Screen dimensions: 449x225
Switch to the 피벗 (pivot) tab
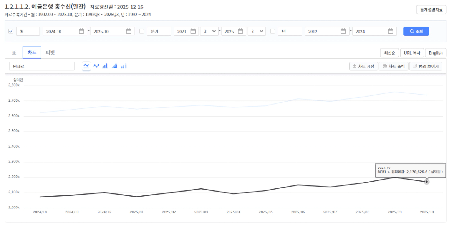point(50,53)
